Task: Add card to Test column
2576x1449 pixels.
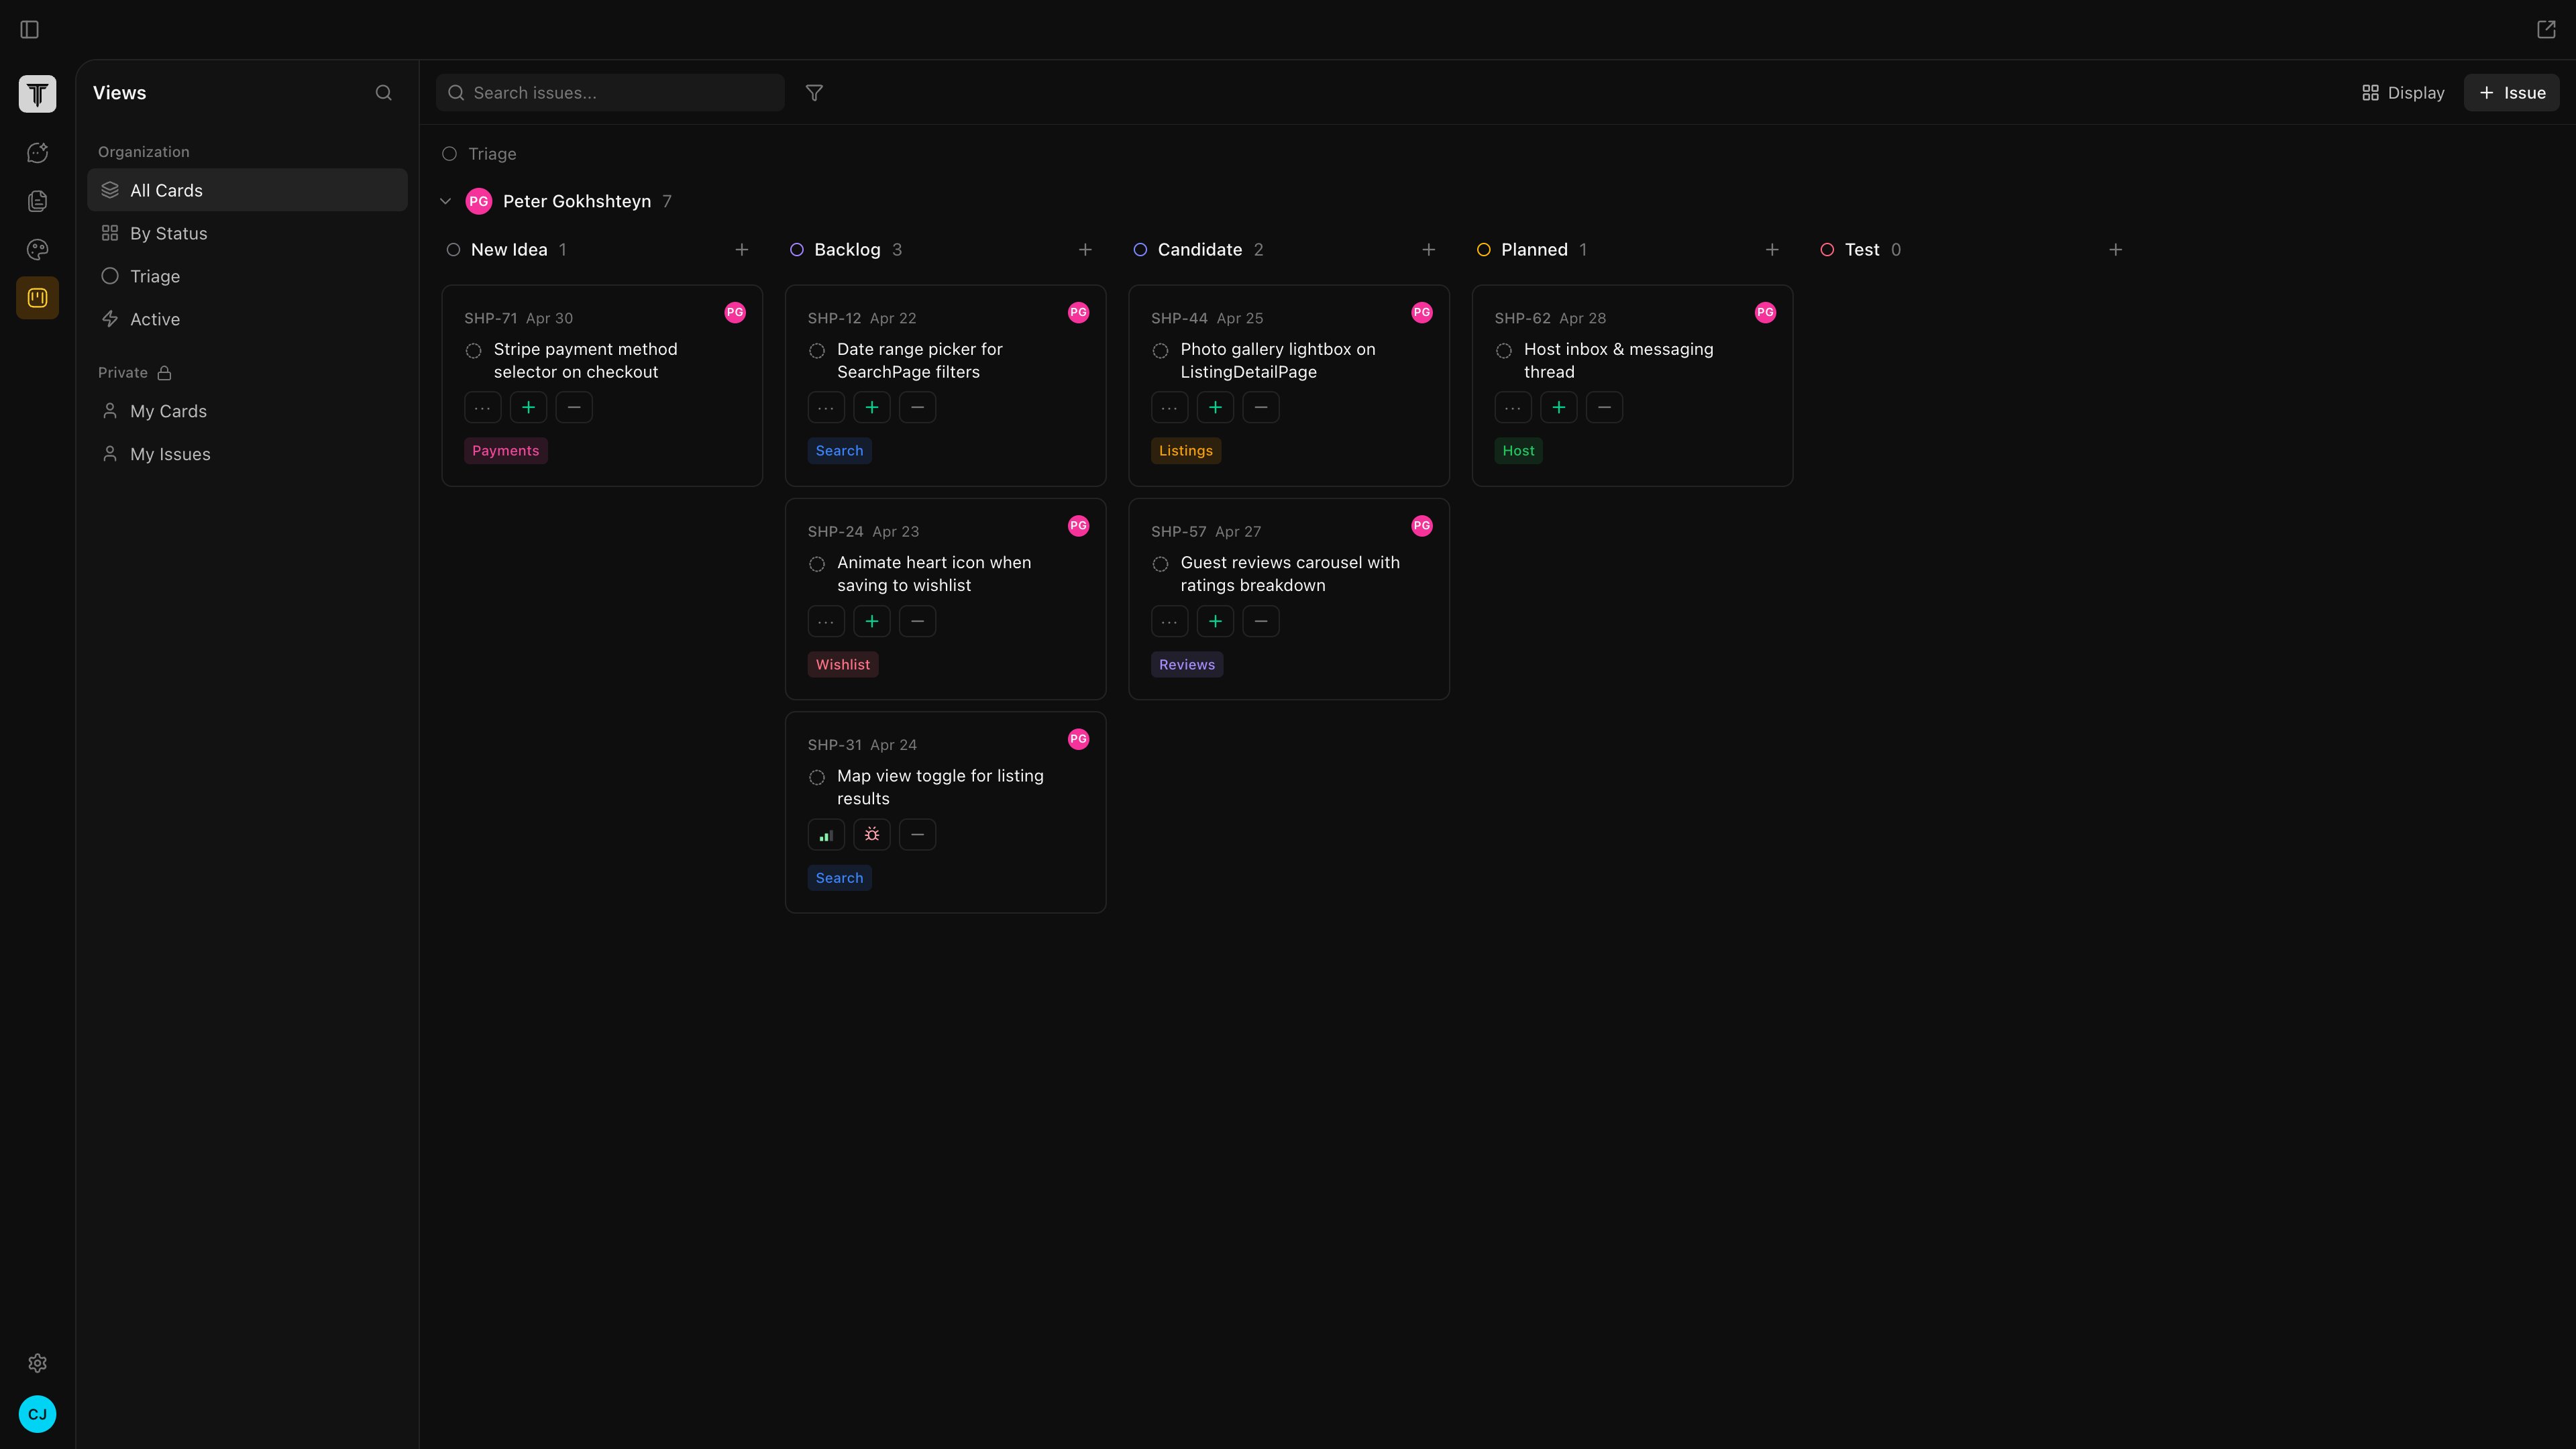Action: (2116, 250)
